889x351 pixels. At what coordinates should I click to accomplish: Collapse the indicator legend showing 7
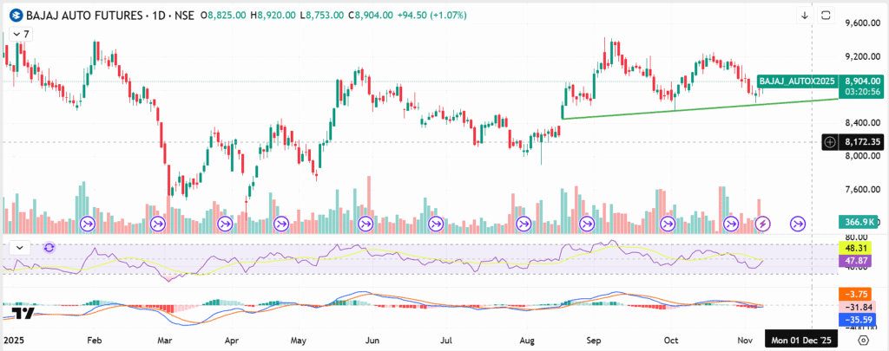(17, 34)
